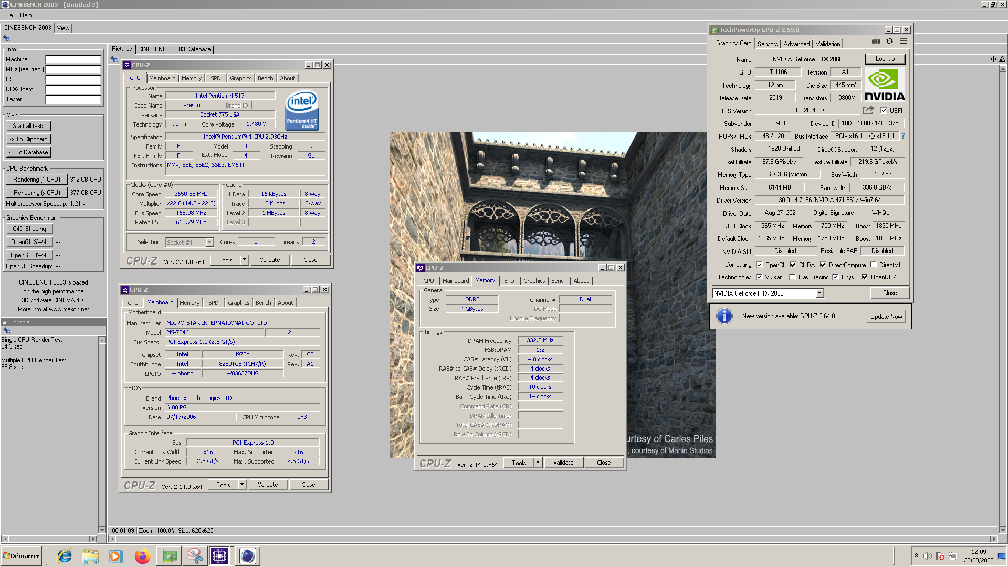Click the OpenGL HW-L button

point(29,255)
